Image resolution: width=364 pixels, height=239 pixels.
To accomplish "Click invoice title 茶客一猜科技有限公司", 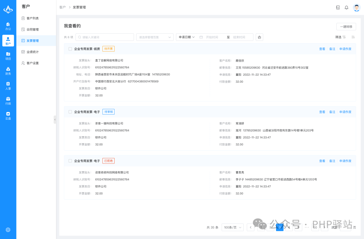I will point(109,123).
